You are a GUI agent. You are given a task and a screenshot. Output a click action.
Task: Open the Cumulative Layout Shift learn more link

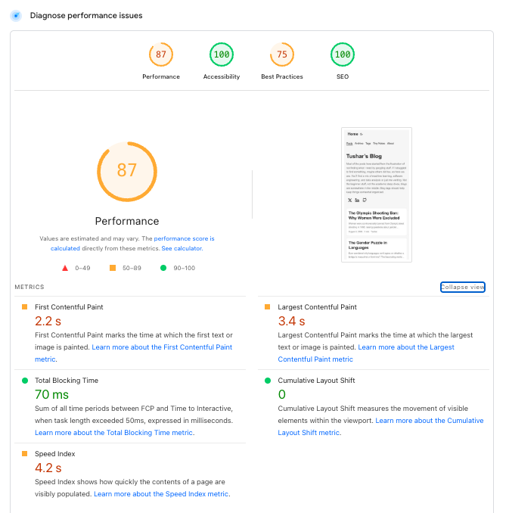(429, 421)
